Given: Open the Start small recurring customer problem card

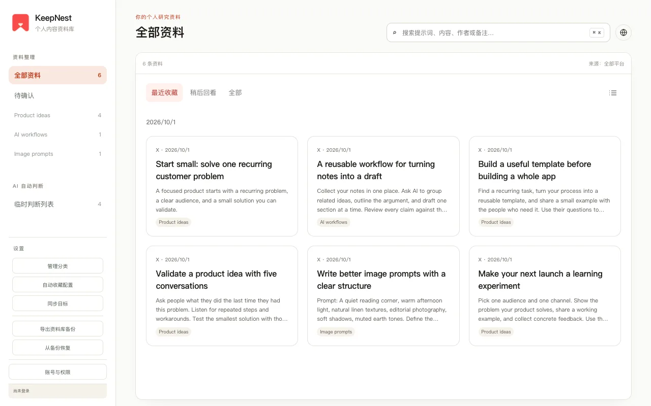Looking at the screenshot, I should coord(222,186).
